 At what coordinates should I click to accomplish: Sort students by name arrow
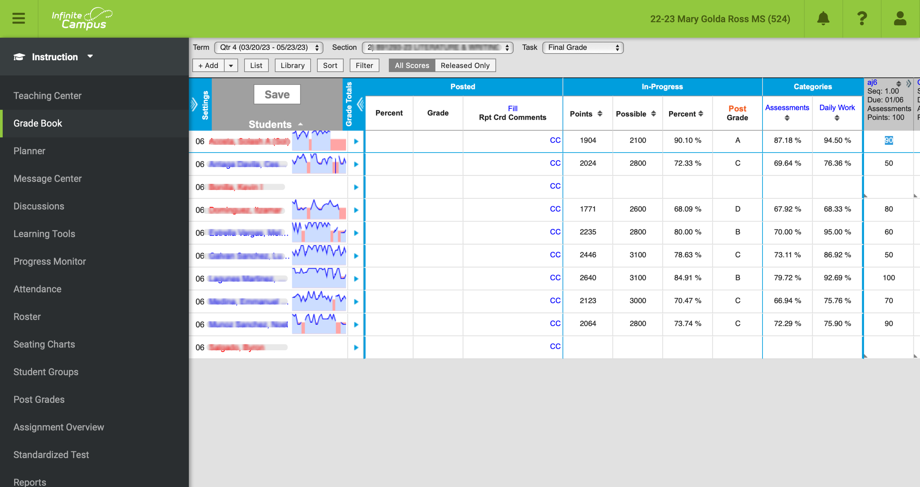(300, 124)
